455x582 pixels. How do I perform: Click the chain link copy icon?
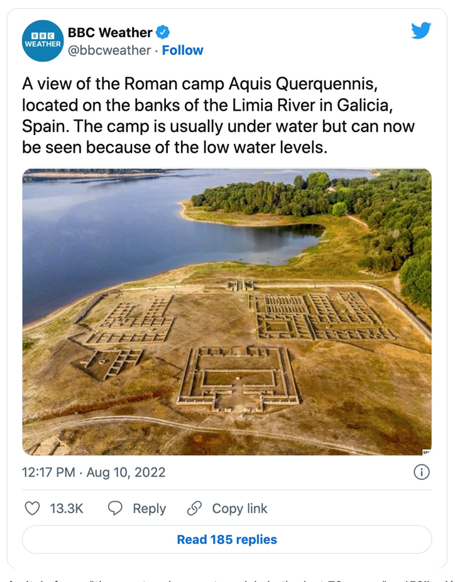click(x=195, y=508)
